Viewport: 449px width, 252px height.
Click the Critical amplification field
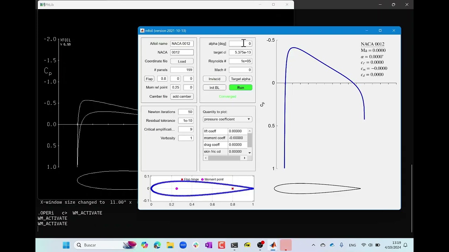(186, 129)
